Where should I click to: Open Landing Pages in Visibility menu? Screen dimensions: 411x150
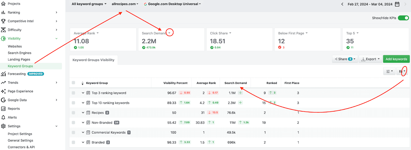[x=19, y=59]
